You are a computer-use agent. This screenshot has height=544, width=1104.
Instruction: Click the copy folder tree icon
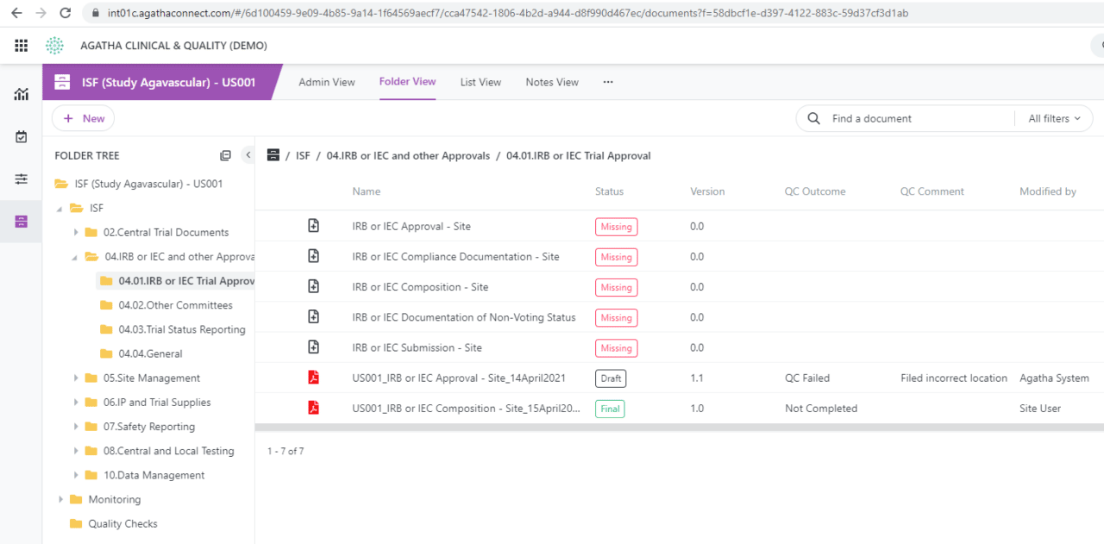coord(226,156)
